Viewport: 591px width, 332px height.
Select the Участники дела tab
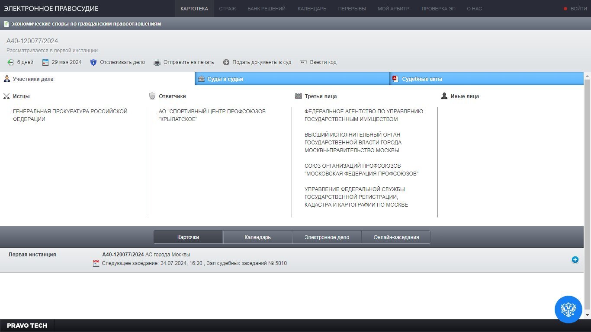coord(33,79)
